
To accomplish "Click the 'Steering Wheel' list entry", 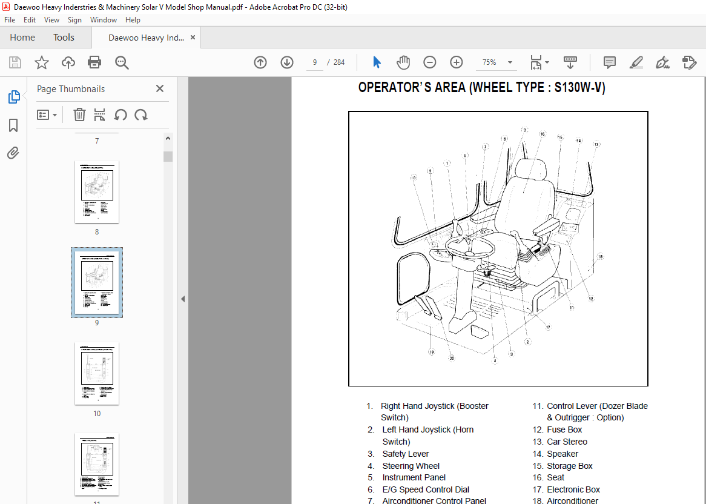I will click(x=403, y=466).
